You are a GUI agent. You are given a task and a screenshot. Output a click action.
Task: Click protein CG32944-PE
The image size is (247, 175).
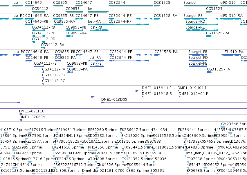pyautogui.click(x=130, y=55)
